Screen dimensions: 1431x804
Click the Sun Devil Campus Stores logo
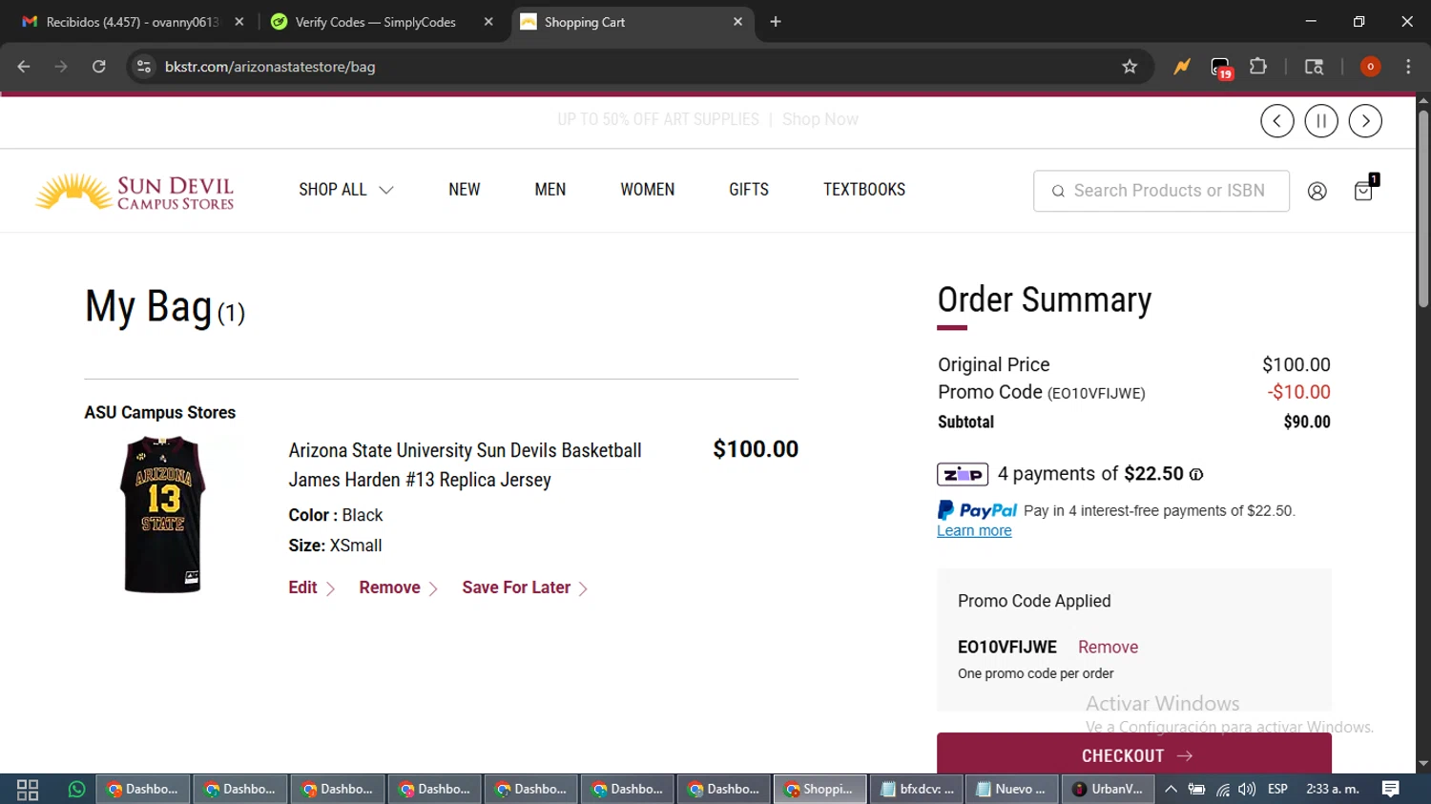pyautogui.click(x=135, y=192)
